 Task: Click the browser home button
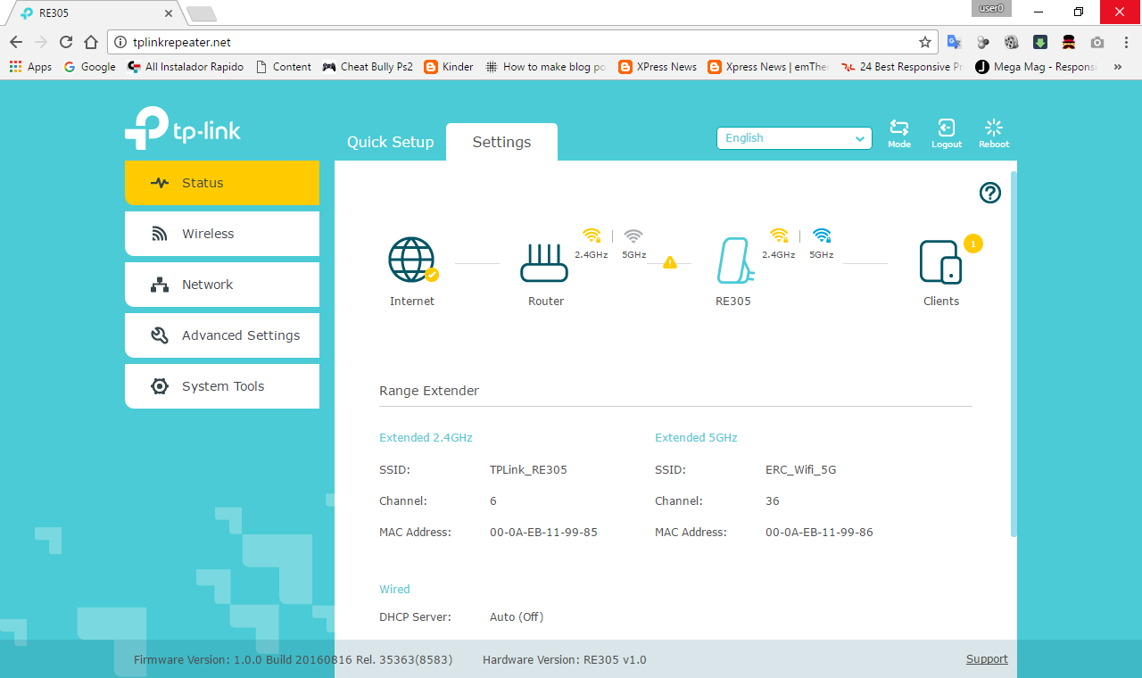pos(91,42)
